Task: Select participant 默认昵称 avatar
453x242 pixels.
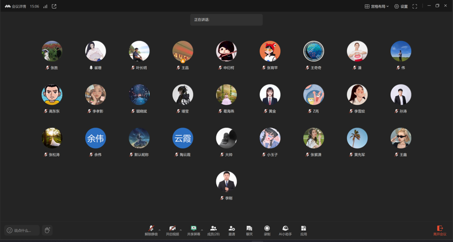Action: pyautogui.click(x=139, y=138)
